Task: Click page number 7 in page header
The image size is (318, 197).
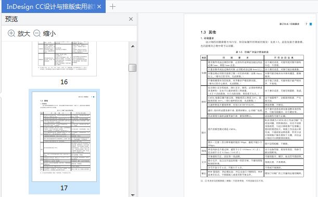Action: [306, 24]
